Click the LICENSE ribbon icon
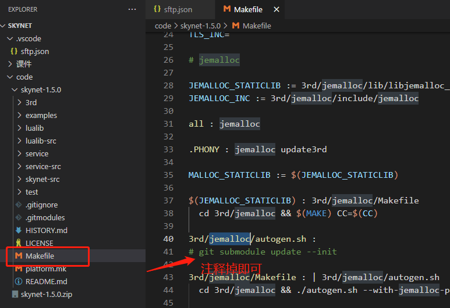The image size is (450, 308). tap(19, 243)
